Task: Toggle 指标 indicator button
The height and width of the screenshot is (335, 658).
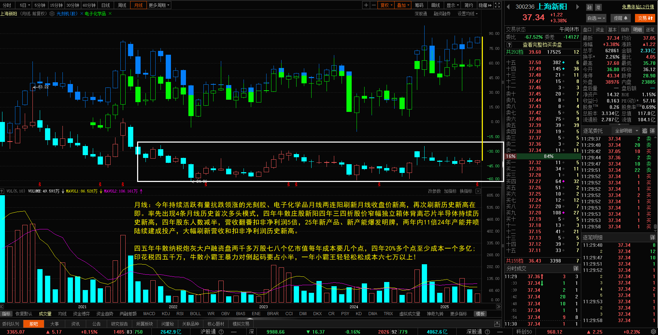Action: (x=6, y=314)
